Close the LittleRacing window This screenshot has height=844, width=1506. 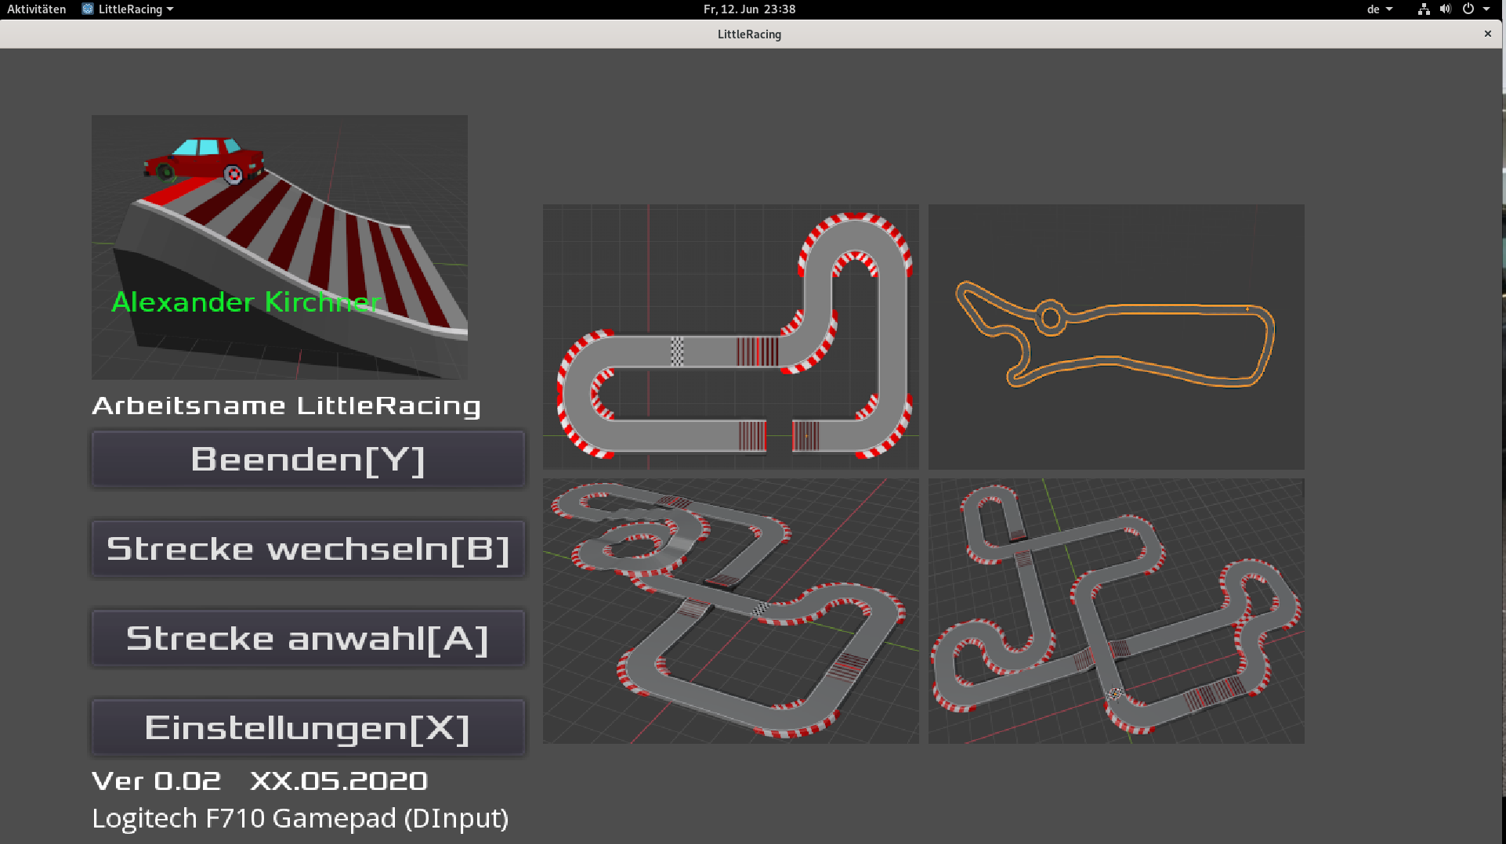[1487, 34]
